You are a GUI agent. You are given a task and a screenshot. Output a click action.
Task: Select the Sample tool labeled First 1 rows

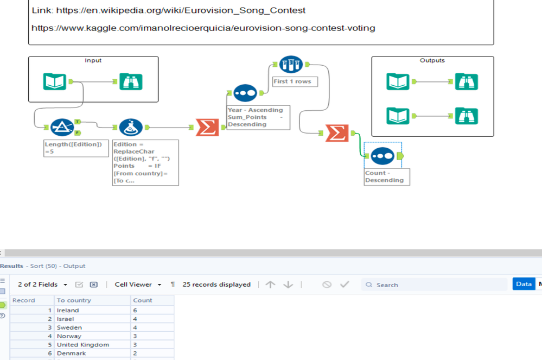click(x=291, y=64)
